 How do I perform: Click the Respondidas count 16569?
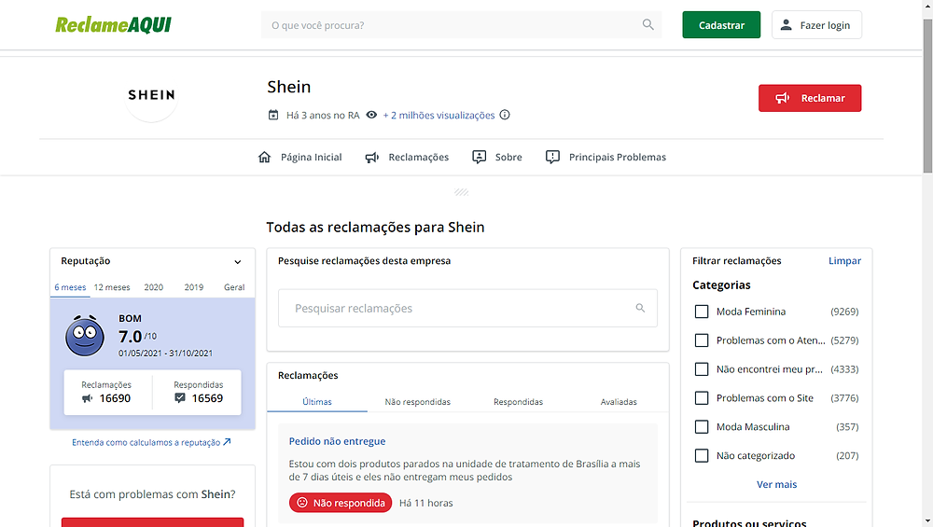(207, 398)
